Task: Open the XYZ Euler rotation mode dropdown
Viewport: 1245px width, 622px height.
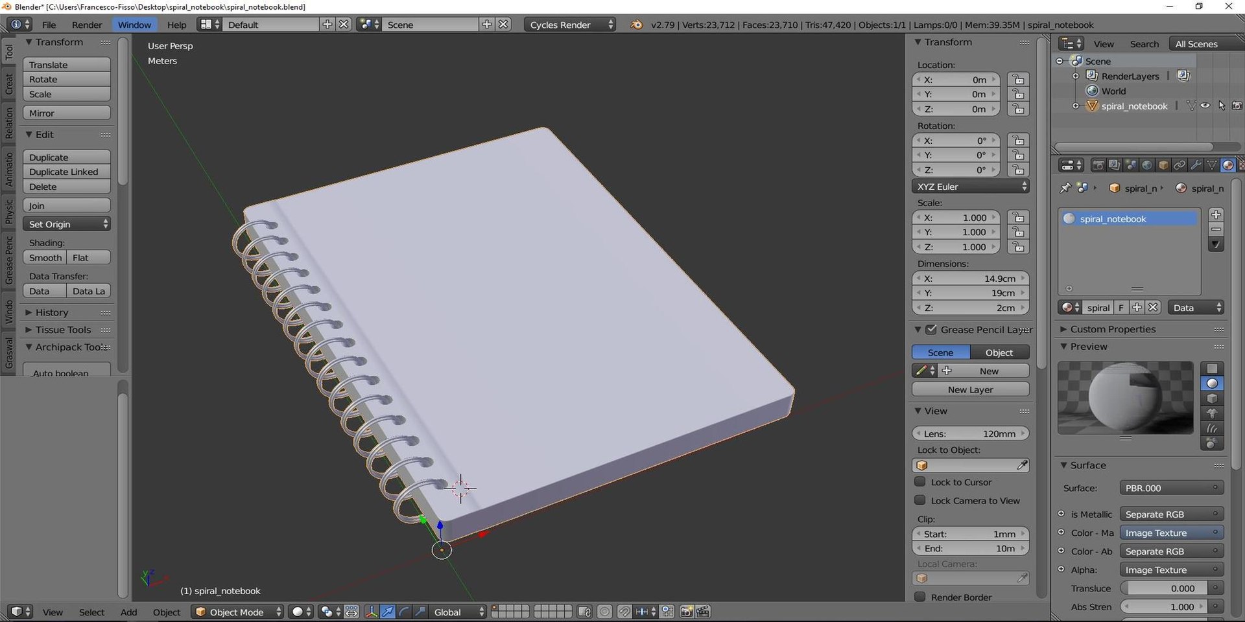Action: tap(971, 187)
